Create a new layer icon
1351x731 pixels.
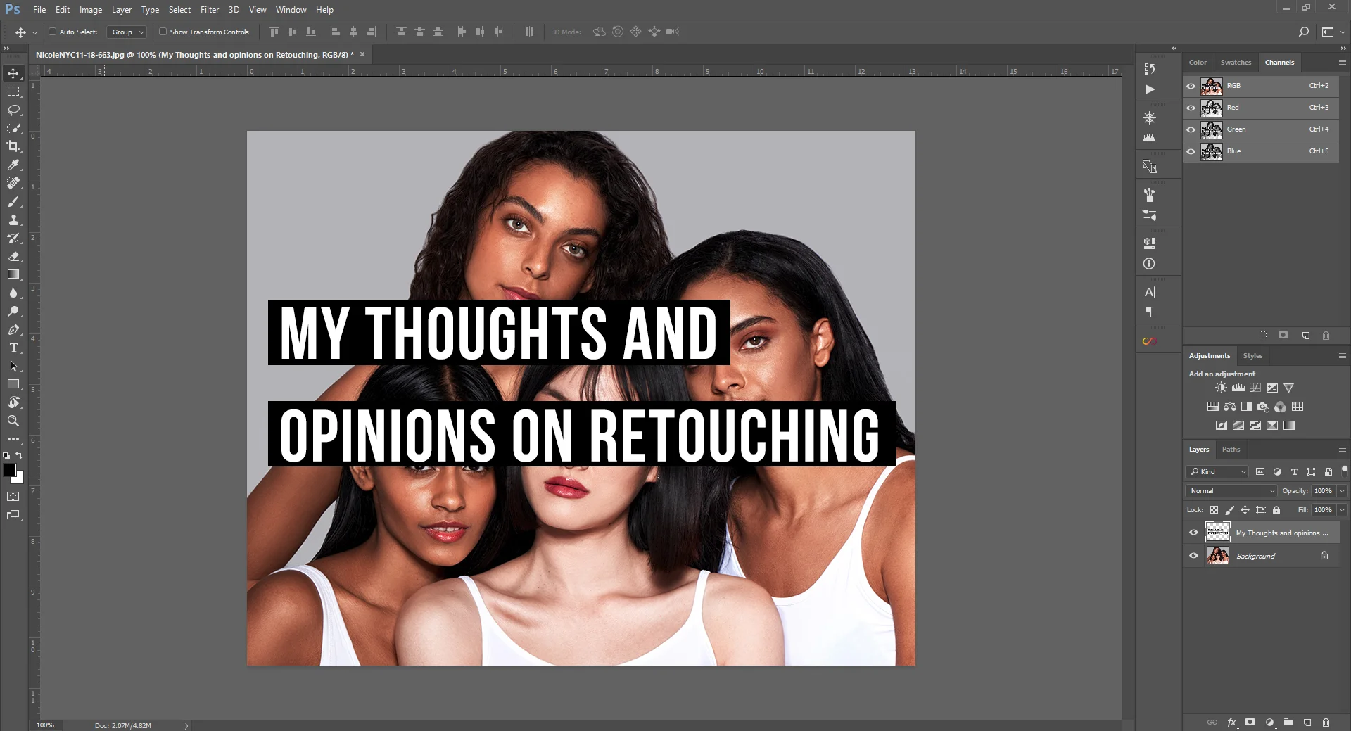click(x=1307, y=723)
